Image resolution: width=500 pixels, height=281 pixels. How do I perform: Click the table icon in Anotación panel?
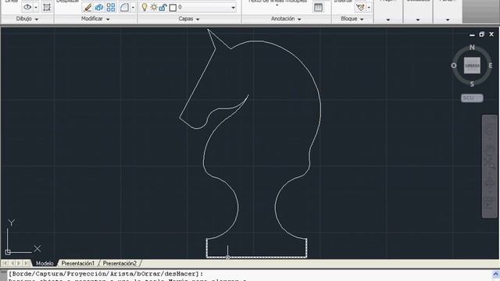[x=318, y=7]
